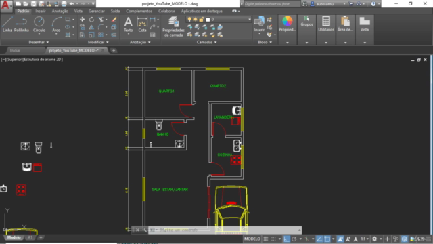433x244 pixels.
Task: Toggle snap mode in status bar
Action: click(273, 239)
